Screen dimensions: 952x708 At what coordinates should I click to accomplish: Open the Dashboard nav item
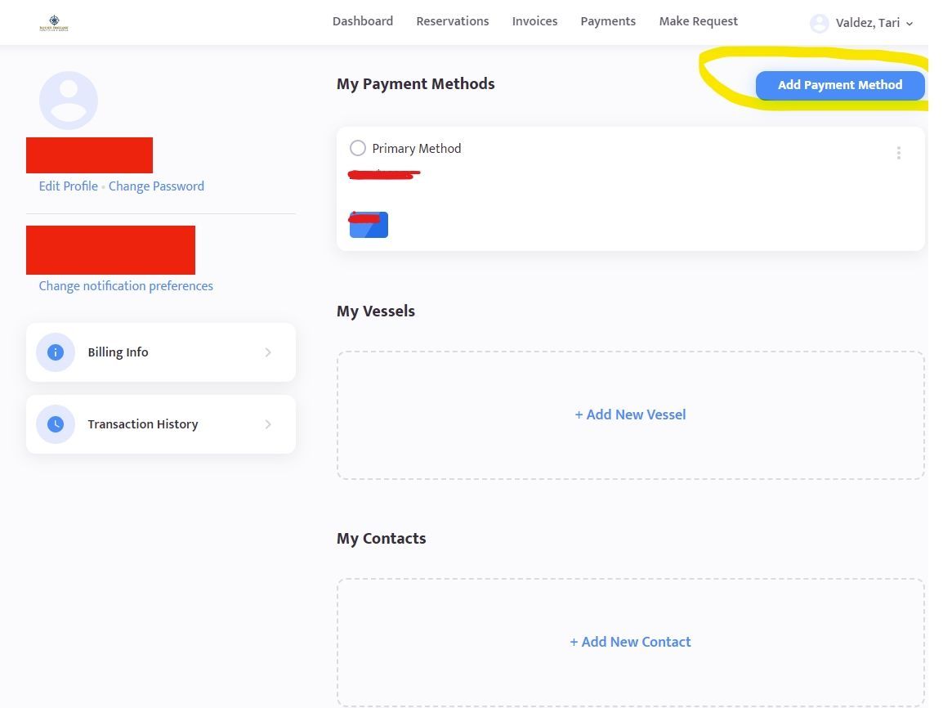coord(363,21)
